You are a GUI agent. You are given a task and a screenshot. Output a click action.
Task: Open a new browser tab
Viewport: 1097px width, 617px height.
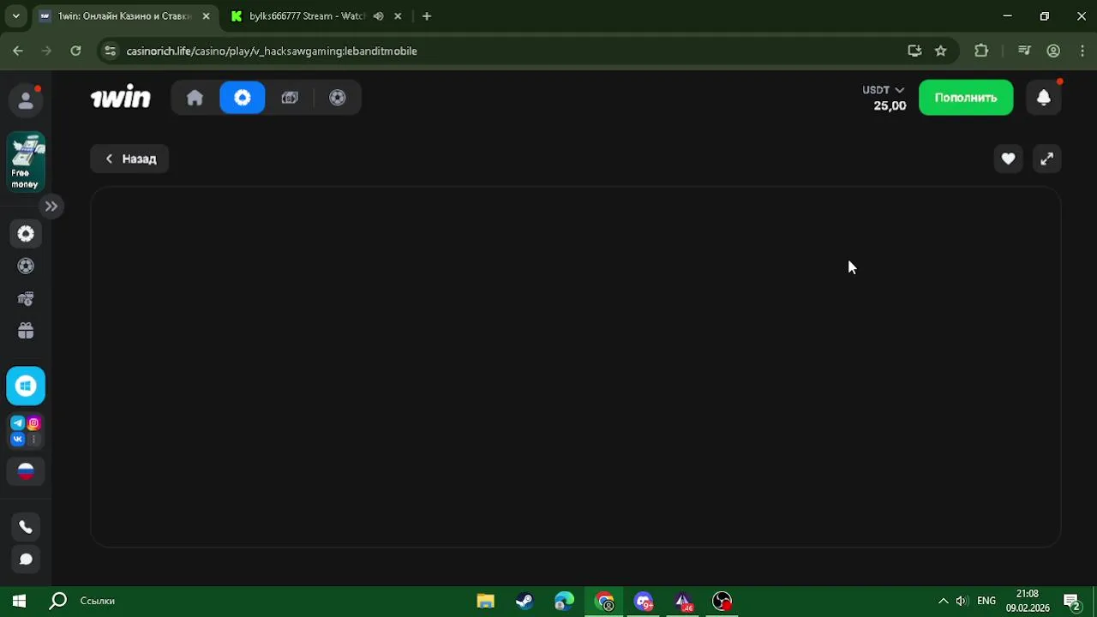427,16
